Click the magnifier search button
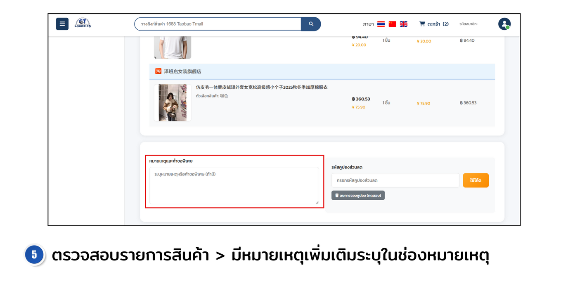 click(x=311, y=24)
